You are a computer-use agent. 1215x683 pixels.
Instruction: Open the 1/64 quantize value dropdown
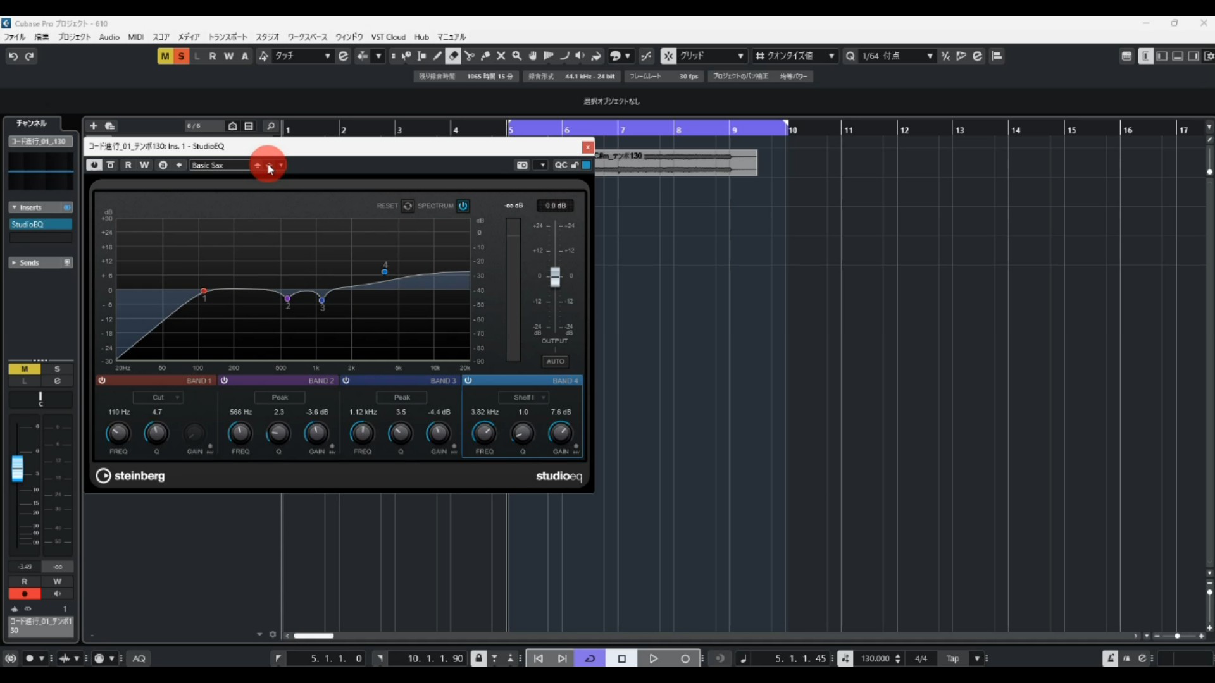coord(897,56)
